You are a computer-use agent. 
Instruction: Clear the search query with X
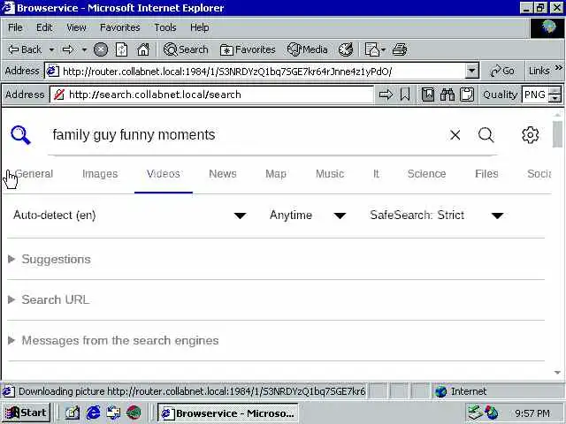(455, 135)
